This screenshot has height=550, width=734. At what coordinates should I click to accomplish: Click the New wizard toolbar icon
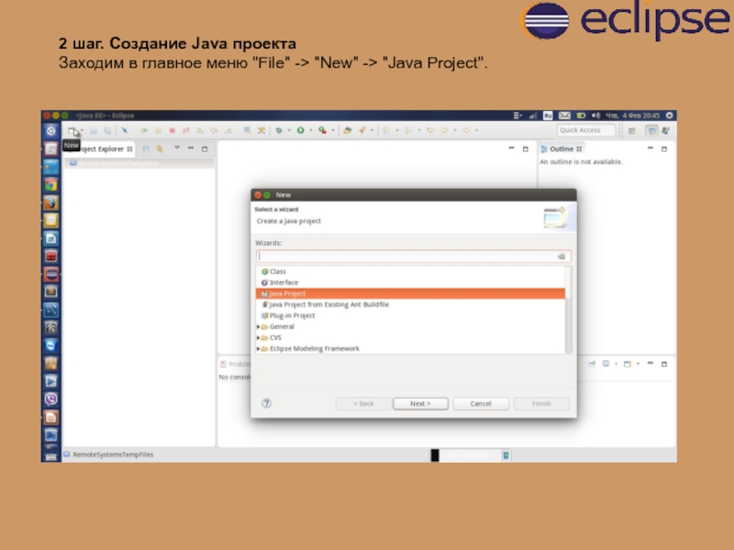(x=72, y=131)
